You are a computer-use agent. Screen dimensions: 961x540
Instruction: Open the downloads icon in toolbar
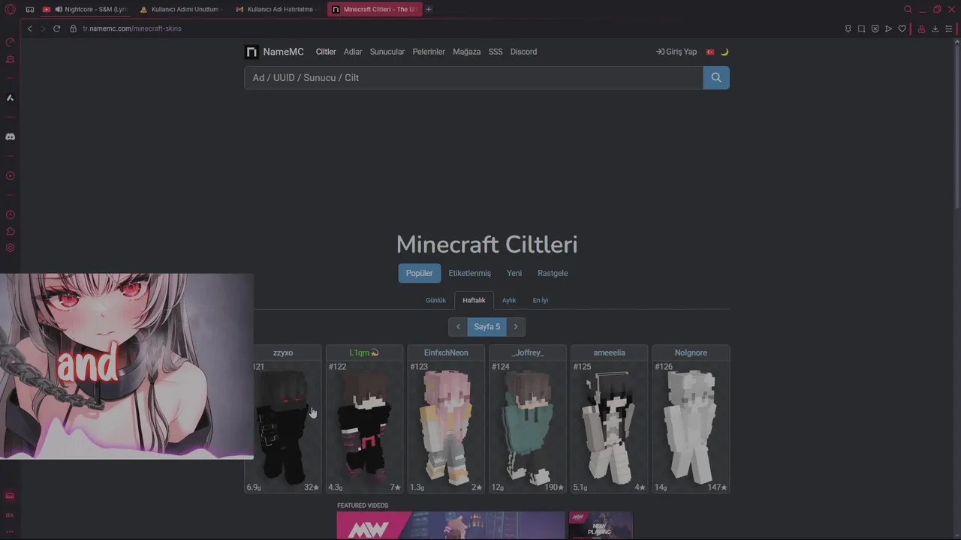point(935,28)
